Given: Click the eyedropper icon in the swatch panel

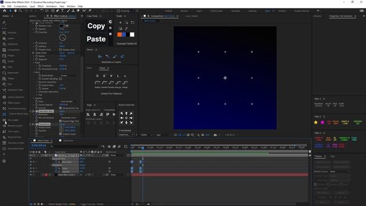Looking at the screenshot, I should (126, 29).
